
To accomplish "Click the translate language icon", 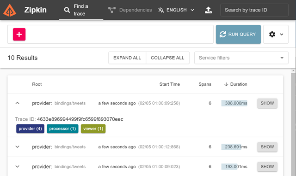I will tap(161, 10).
